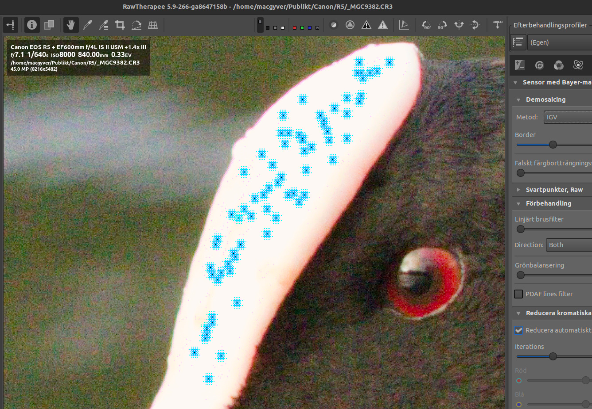Choose the black preview background swatch
The height and width of the screenshot is (409, 592).
268,28
